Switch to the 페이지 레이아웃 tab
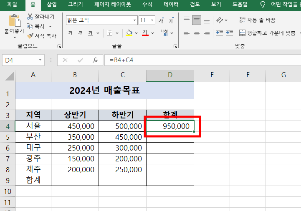The width and height of the screenshot is (301, 211). 113,5
